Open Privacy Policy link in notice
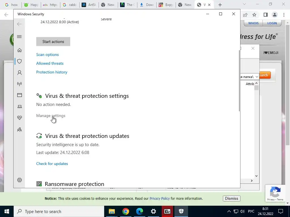Viewport: 290px width, 217px height. [x=160, y=199]
